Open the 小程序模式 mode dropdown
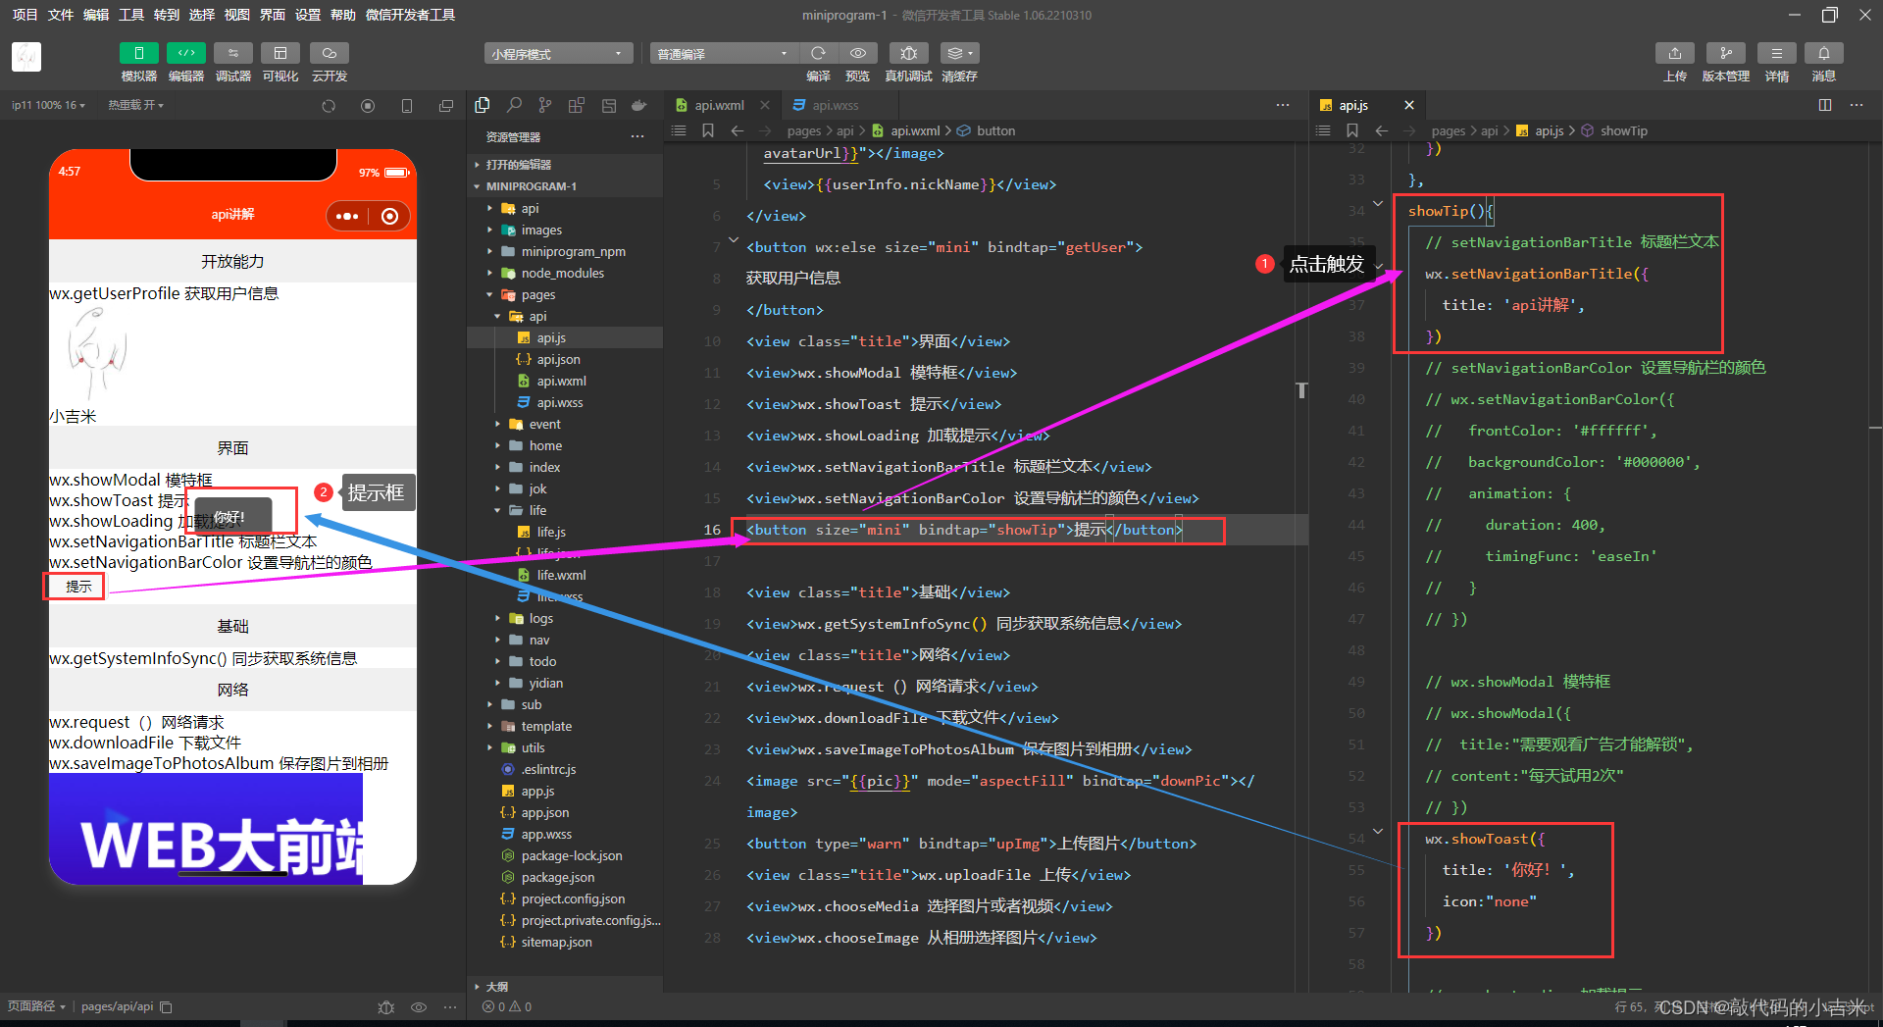 coord(558,54)
